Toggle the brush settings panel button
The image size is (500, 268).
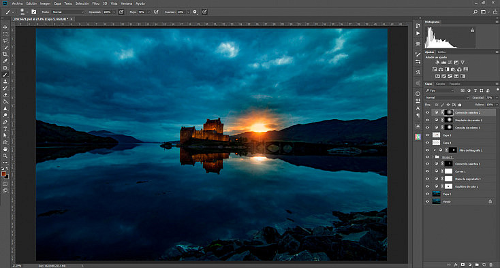33,12
